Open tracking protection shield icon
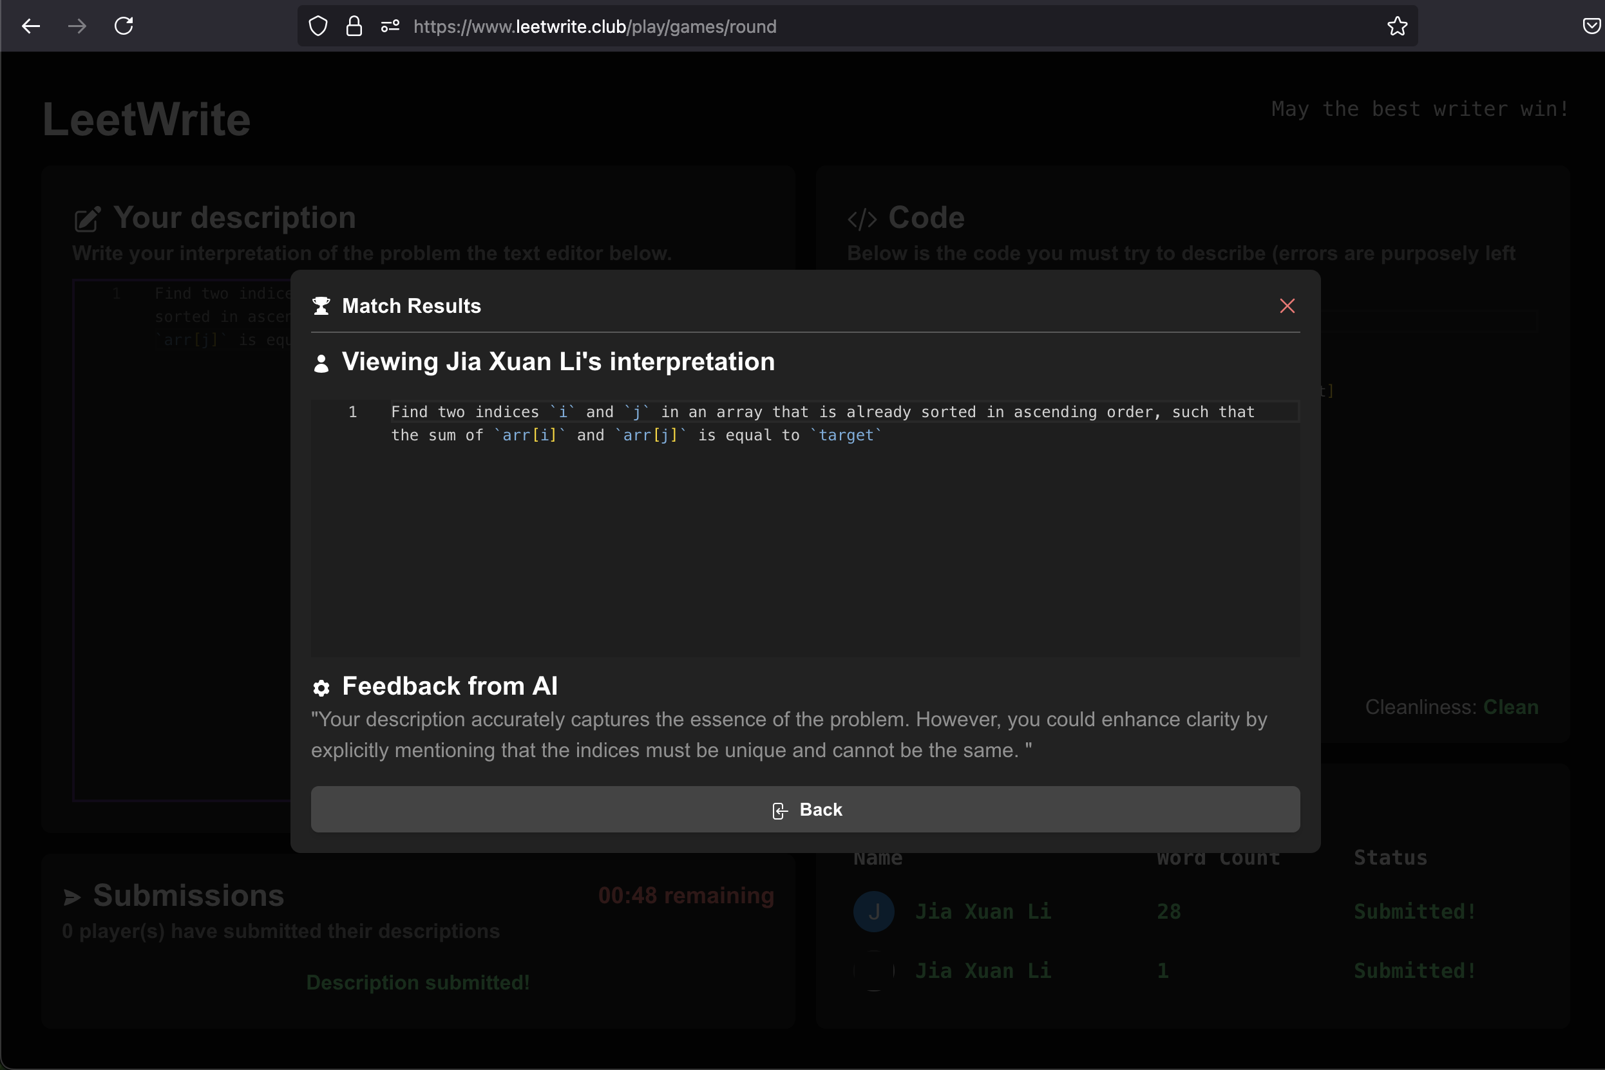This screenshot has width=1605, height=1070. (318, 26)
